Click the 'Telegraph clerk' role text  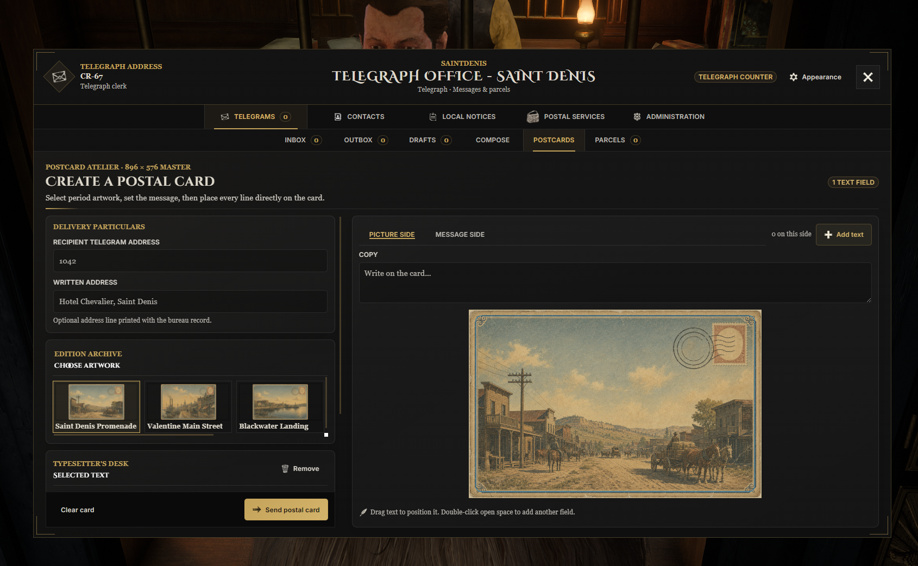pos(104,86)
